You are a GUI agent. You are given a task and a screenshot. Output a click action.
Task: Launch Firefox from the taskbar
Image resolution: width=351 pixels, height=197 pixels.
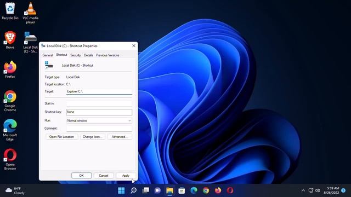coord(218,190)
